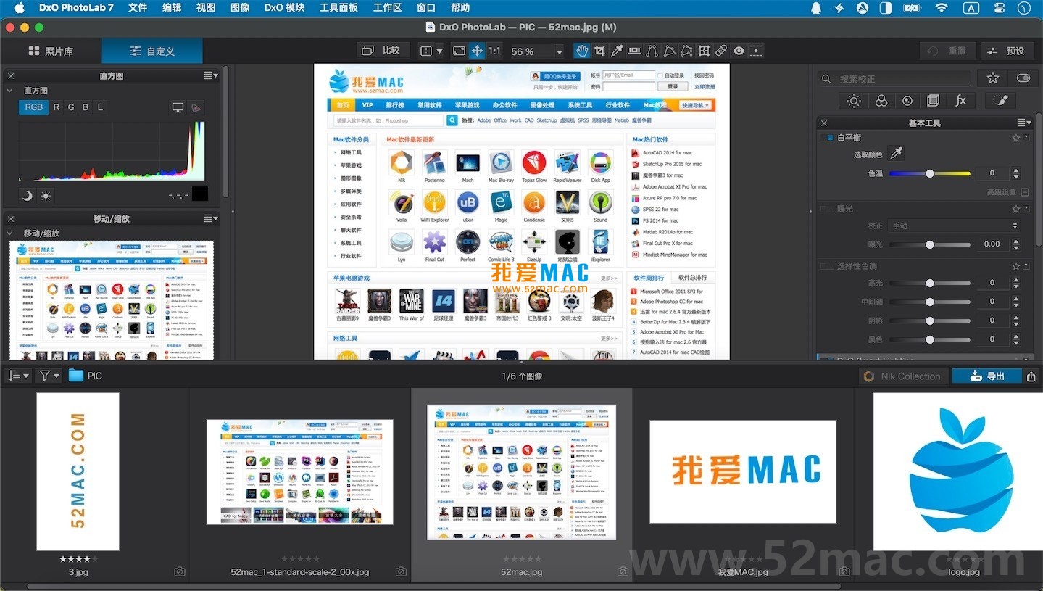Open Nik Collection

pos(902,376)
